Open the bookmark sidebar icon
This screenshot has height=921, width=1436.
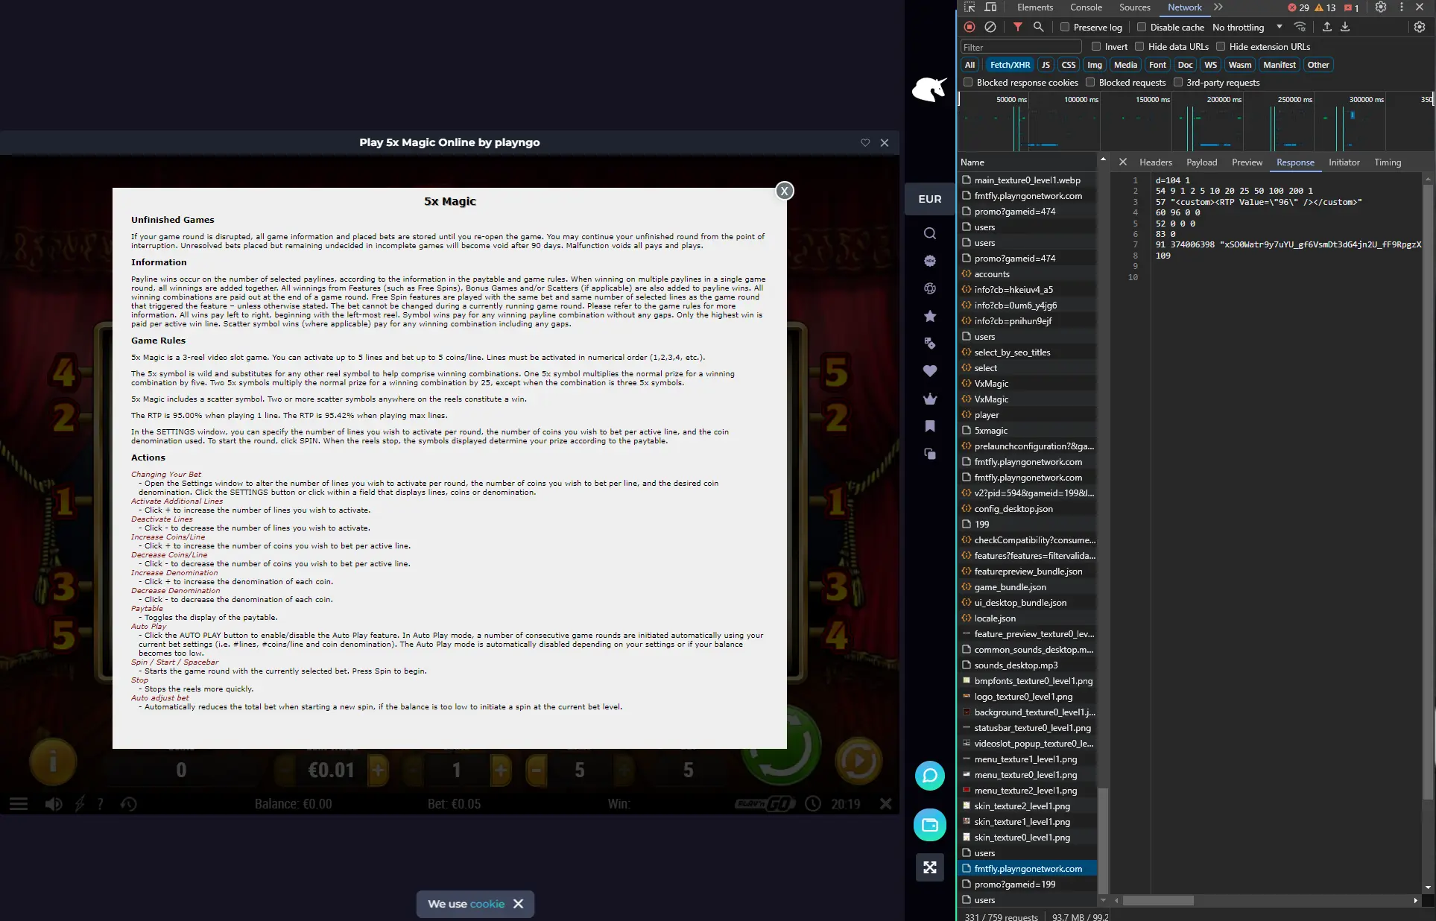pos(930,426)
